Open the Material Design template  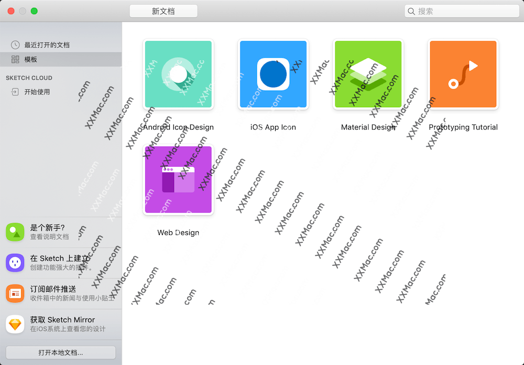(x=368, y=74)
